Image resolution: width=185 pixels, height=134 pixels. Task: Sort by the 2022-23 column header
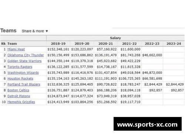[x=152, y=44]
